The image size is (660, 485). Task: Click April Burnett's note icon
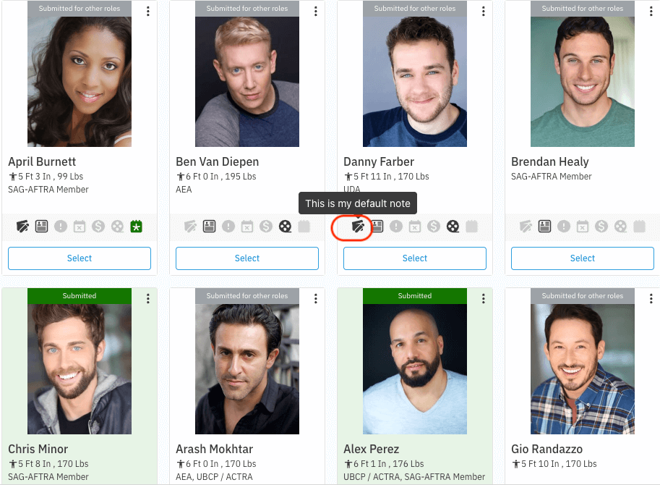(x=23, y=227)
